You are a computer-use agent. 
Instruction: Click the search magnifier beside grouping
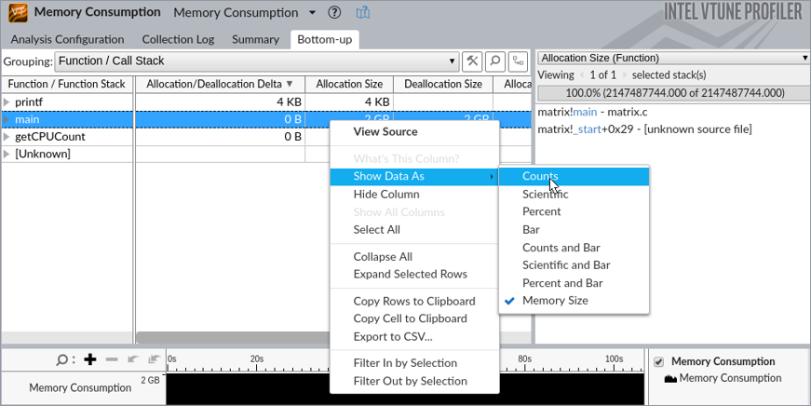coord(495,61)
